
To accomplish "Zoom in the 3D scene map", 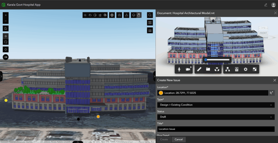I will click(x=6, y=15).
